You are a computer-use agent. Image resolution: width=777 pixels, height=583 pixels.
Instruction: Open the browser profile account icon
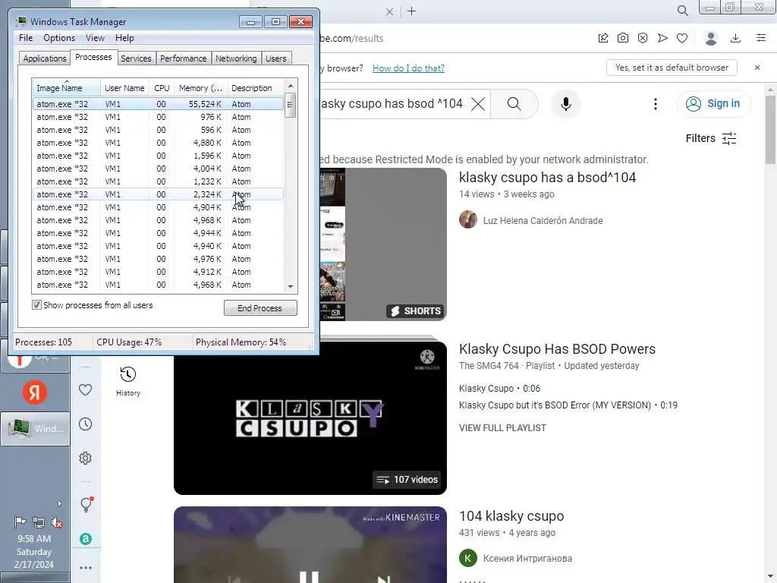pyautogui.click(x=711, y=38)
